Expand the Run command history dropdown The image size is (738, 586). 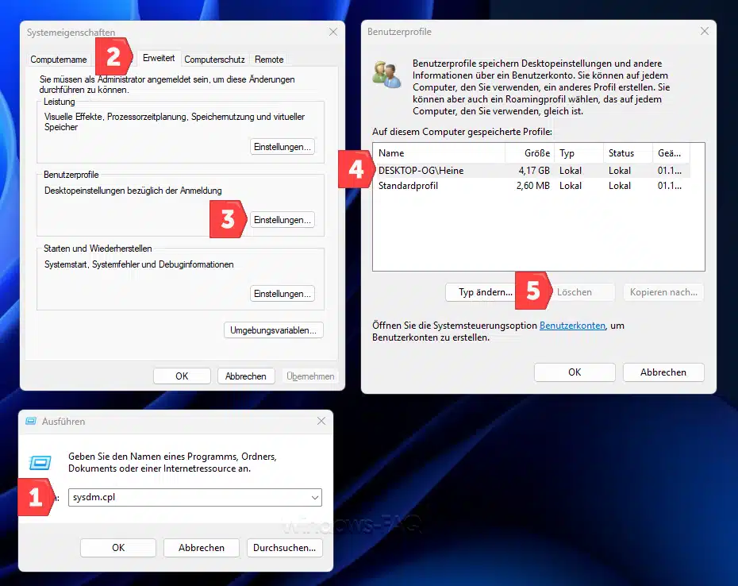[x=315, y=497]
